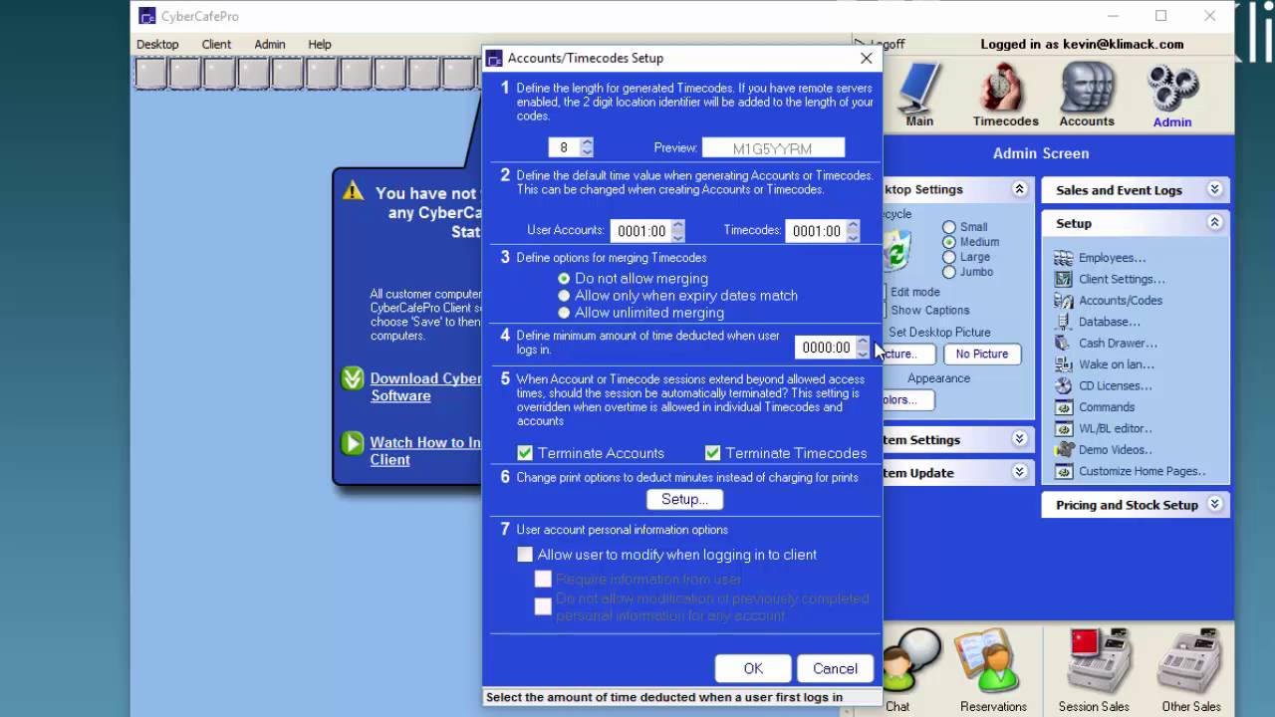1275x717 pixels.
Task: Click the No Picture button
Action: point(982,354)
